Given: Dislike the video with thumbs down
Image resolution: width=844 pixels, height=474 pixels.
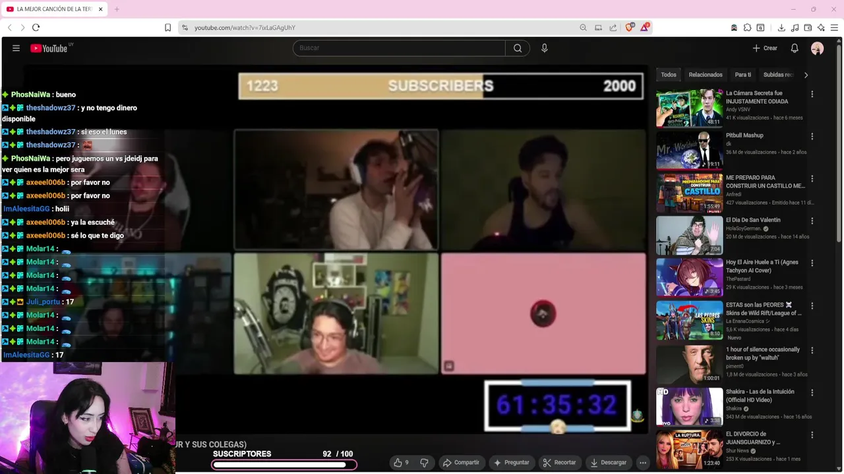Looking at the screenshot, I should tap(424, 463).
